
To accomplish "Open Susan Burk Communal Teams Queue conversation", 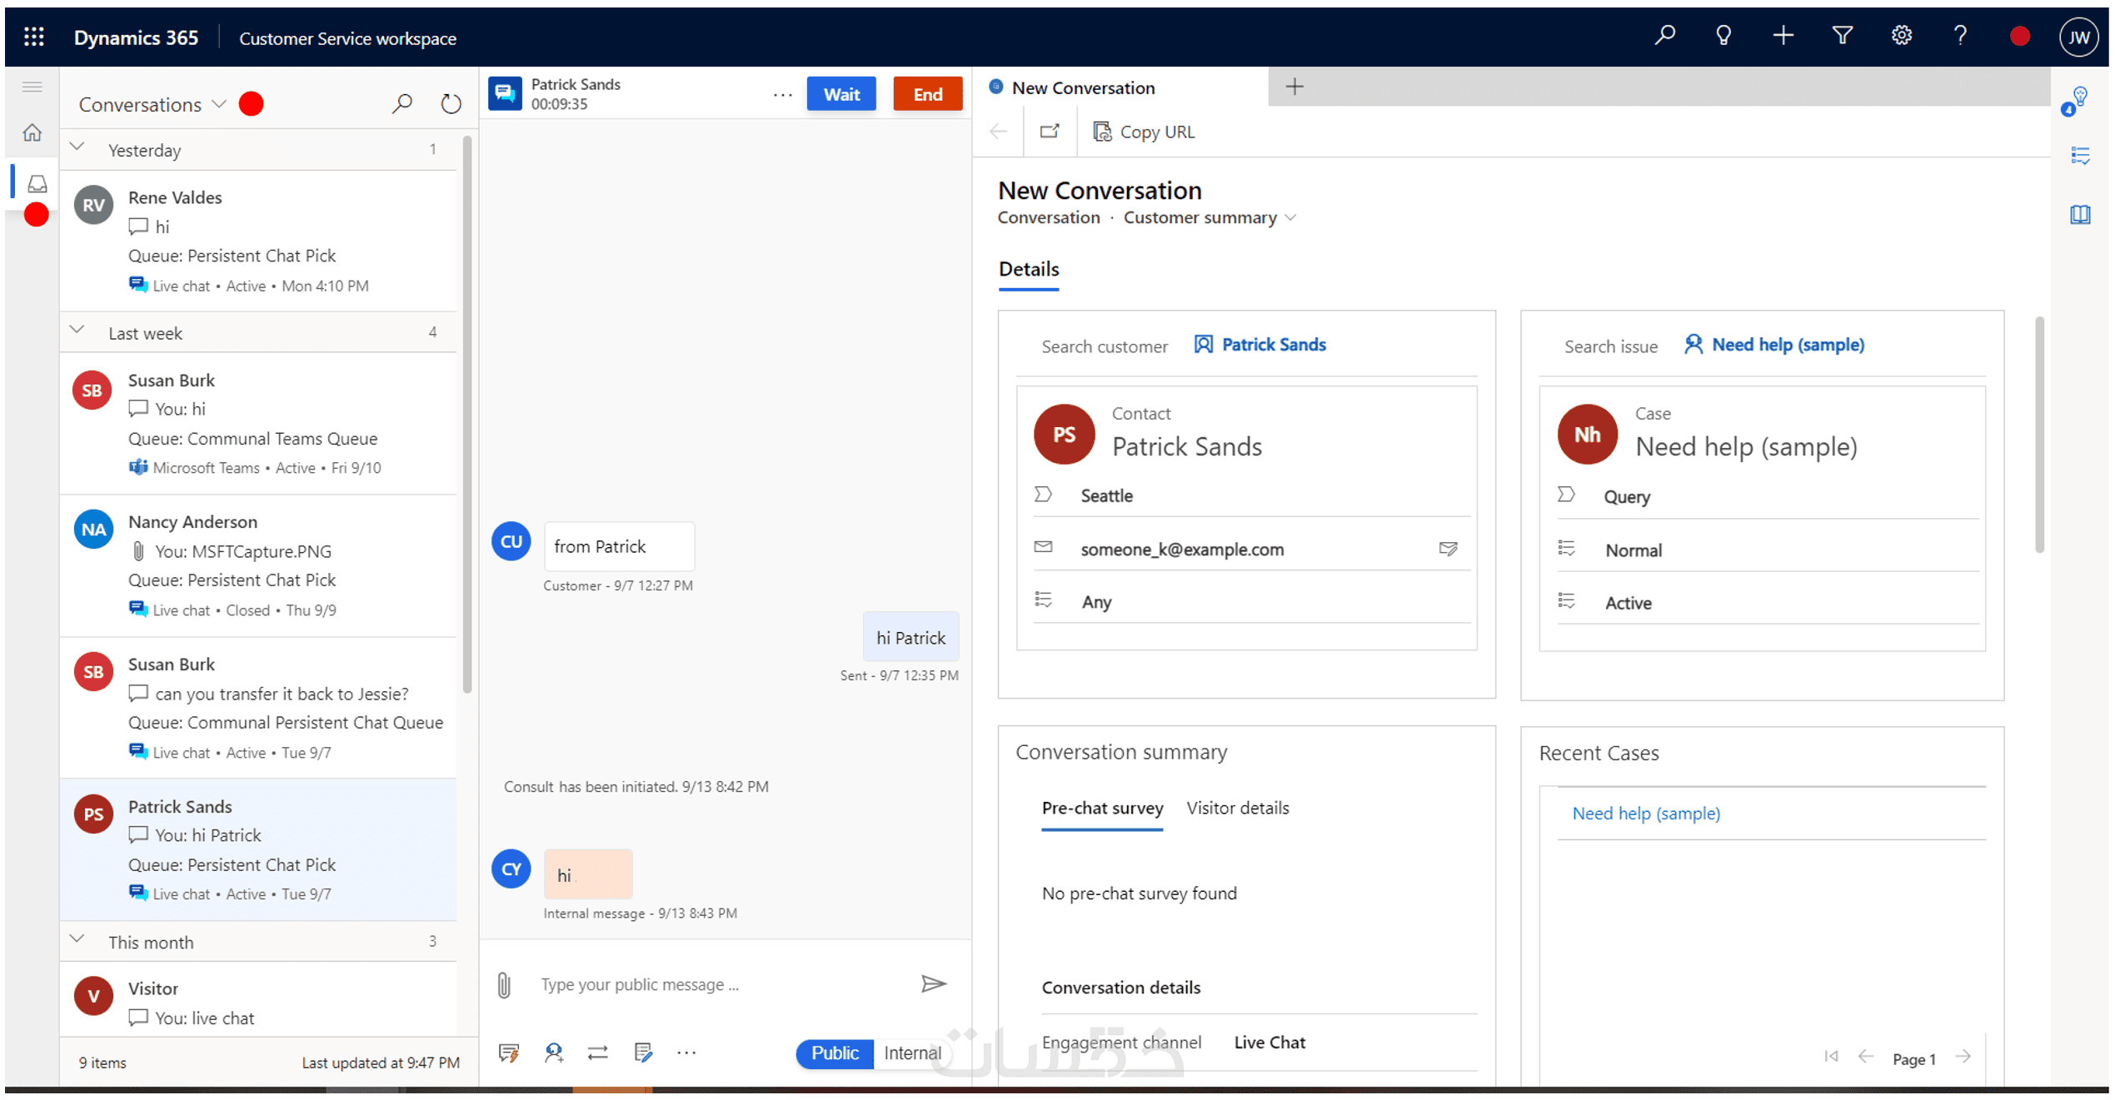I will [x=258, y=423].
